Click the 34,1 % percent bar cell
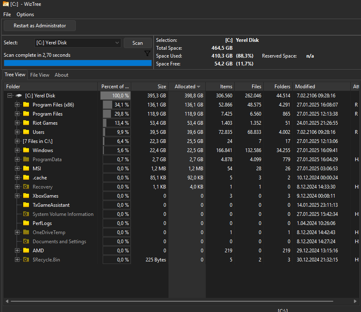The width and height of the screenshot is (361, 312). (x=116, y=104)
